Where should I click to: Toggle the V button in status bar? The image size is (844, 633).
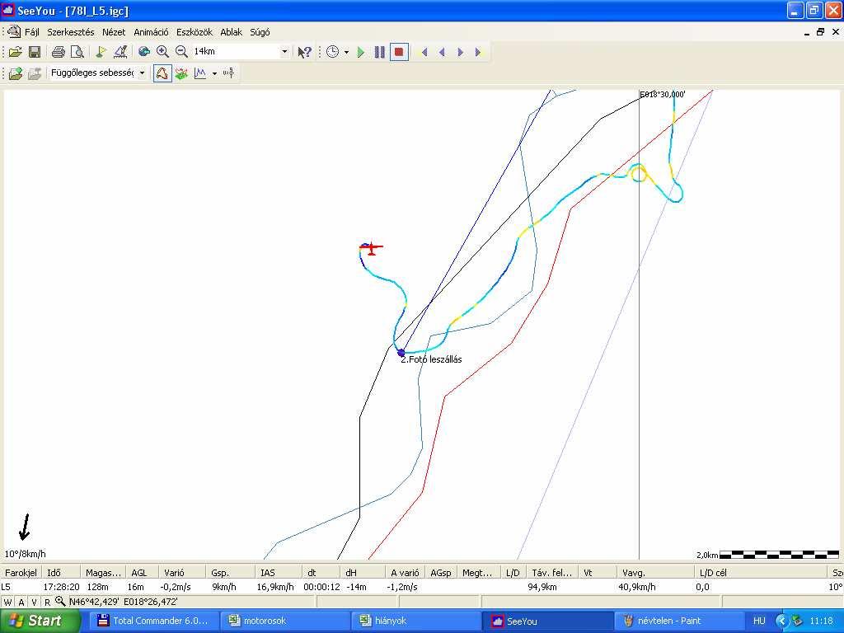click(x=34, y=603)
